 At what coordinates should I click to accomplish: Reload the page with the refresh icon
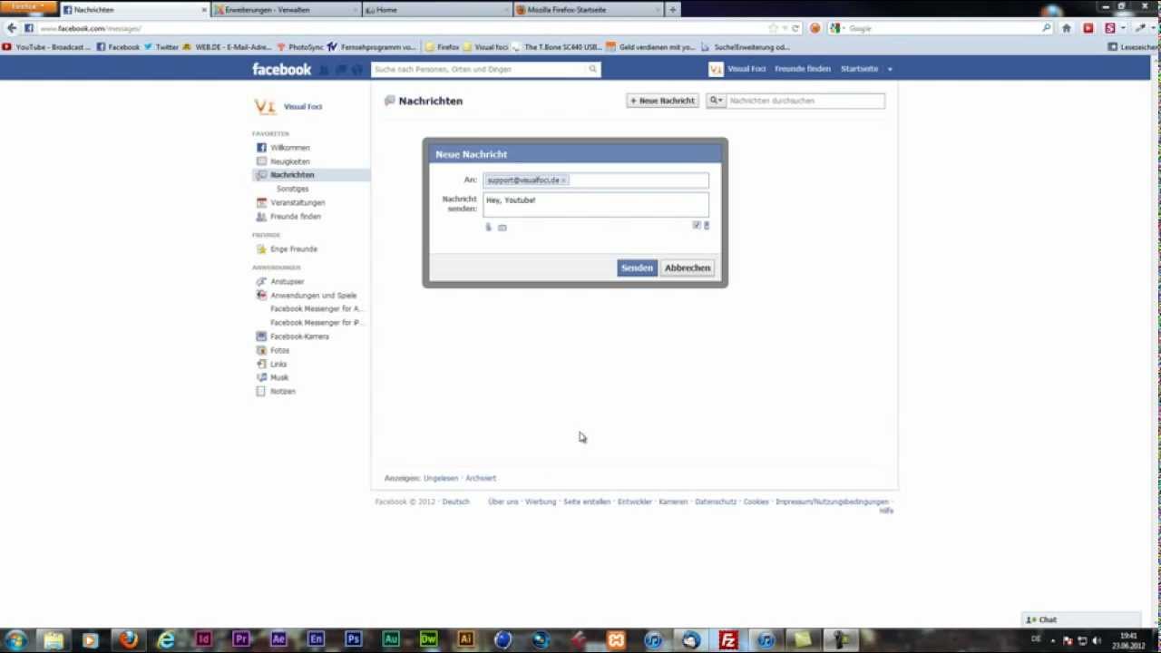795,28
